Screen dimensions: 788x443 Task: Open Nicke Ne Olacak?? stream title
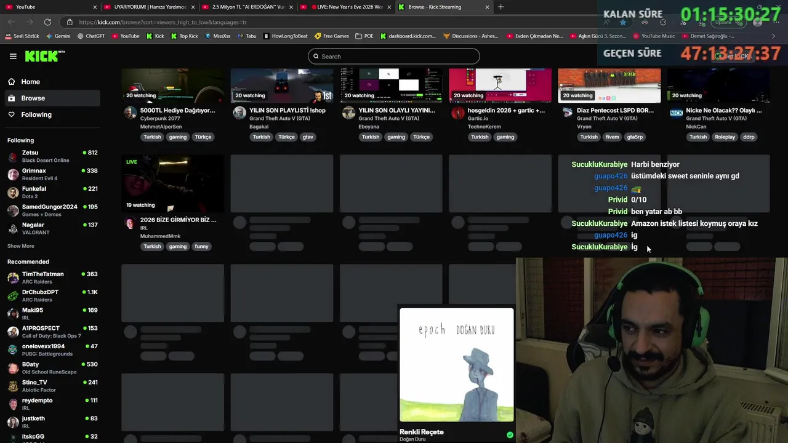tap(724, 111)
